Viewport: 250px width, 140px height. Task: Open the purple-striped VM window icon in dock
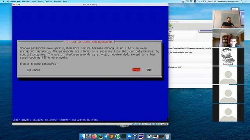[x=141, y=136]
